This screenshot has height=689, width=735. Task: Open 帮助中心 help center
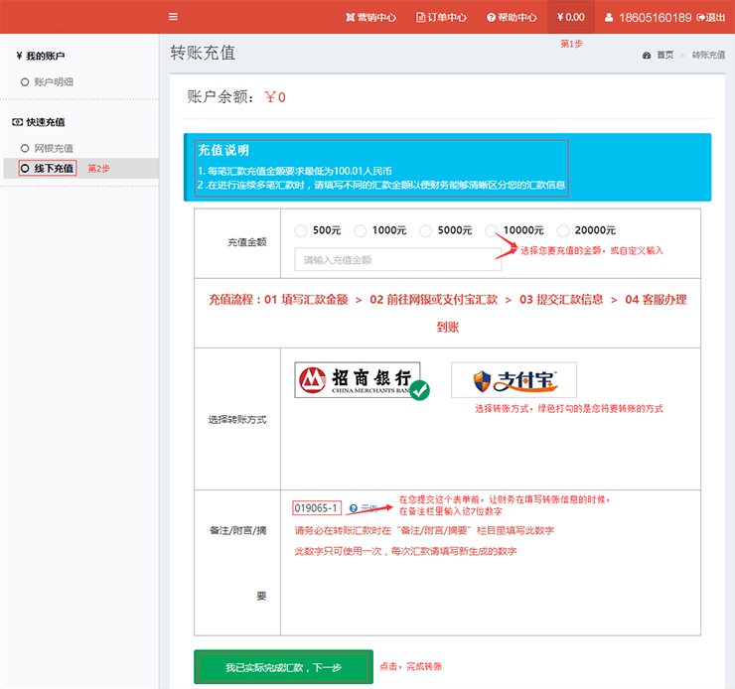click(512, 17)
